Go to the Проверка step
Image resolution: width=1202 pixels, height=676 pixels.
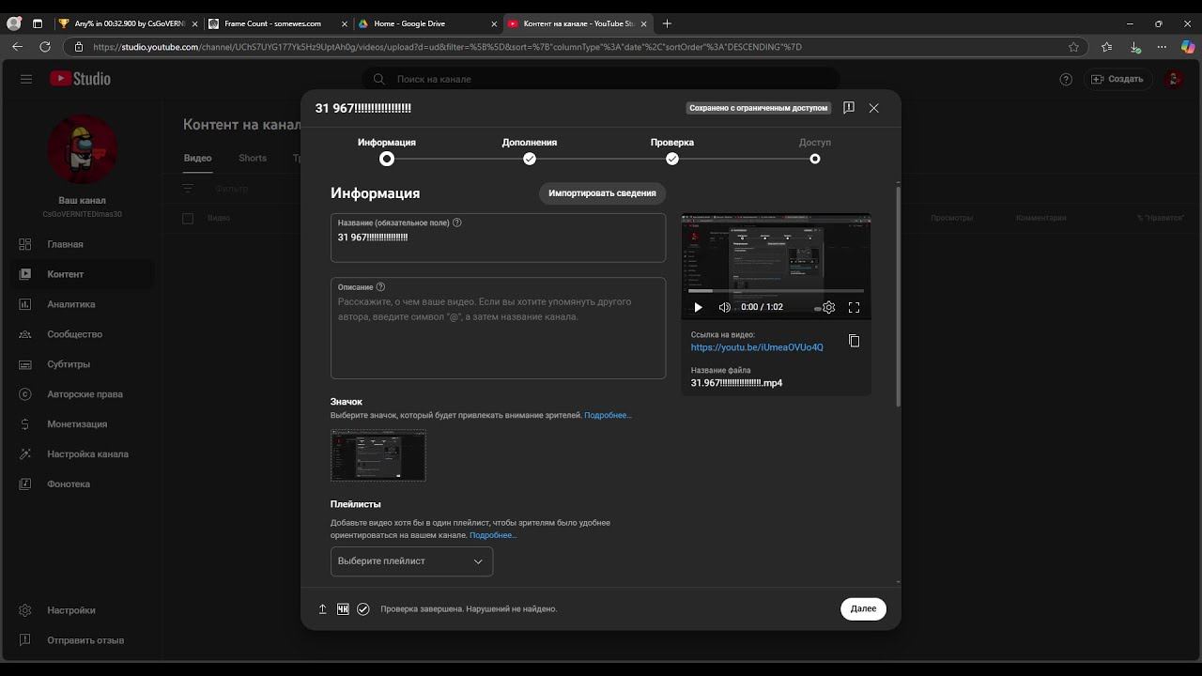pos(672,150)
